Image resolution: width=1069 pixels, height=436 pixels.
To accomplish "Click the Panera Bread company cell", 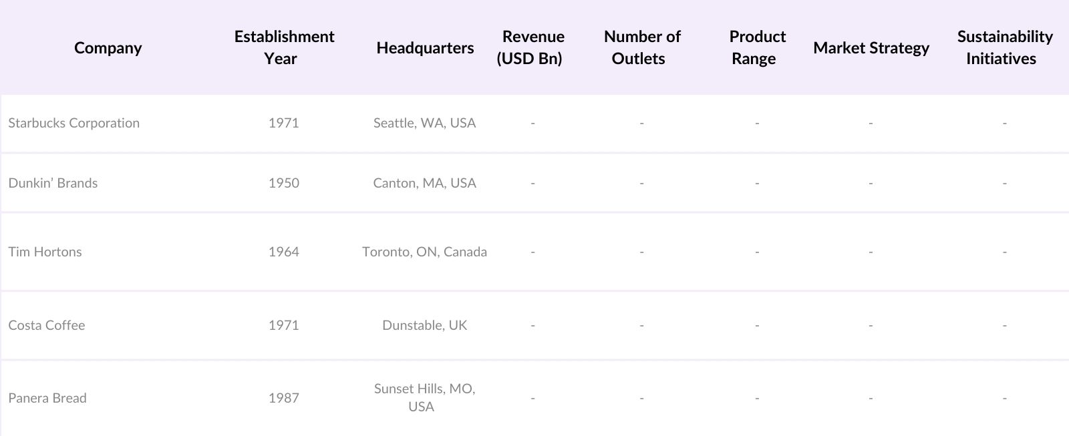I will (x=47, y=398).
